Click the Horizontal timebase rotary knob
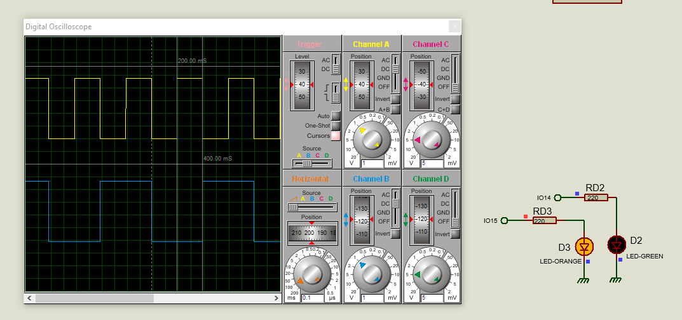Image resolution: width=682 pixels, height=320 pixels. click(x=311, y=274)
